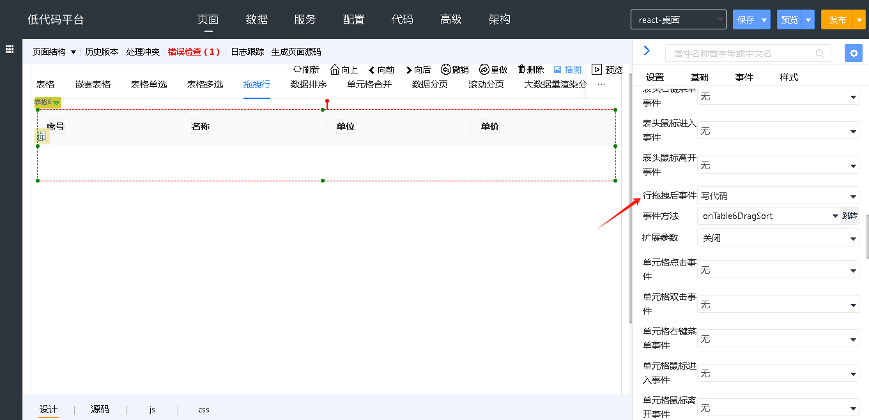Open the 代码 top menu
Viewport: 869px width, 420px height.
pos(402,19)
